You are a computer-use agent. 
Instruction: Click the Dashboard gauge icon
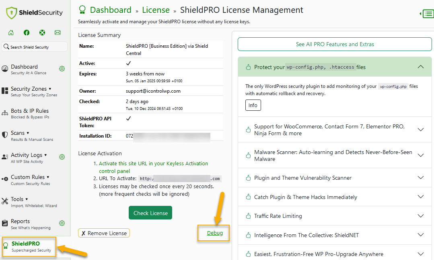[5, 69]
